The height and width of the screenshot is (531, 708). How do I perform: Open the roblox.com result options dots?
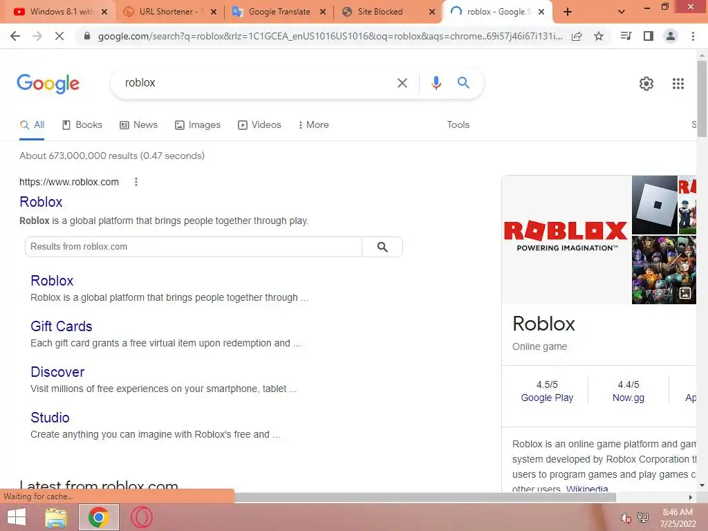(x=136, y=182)
